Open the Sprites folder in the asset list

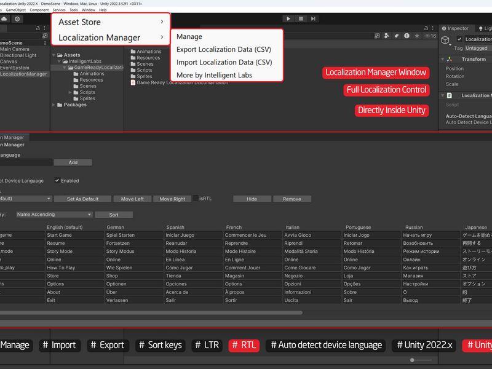(x=141, y=76)
